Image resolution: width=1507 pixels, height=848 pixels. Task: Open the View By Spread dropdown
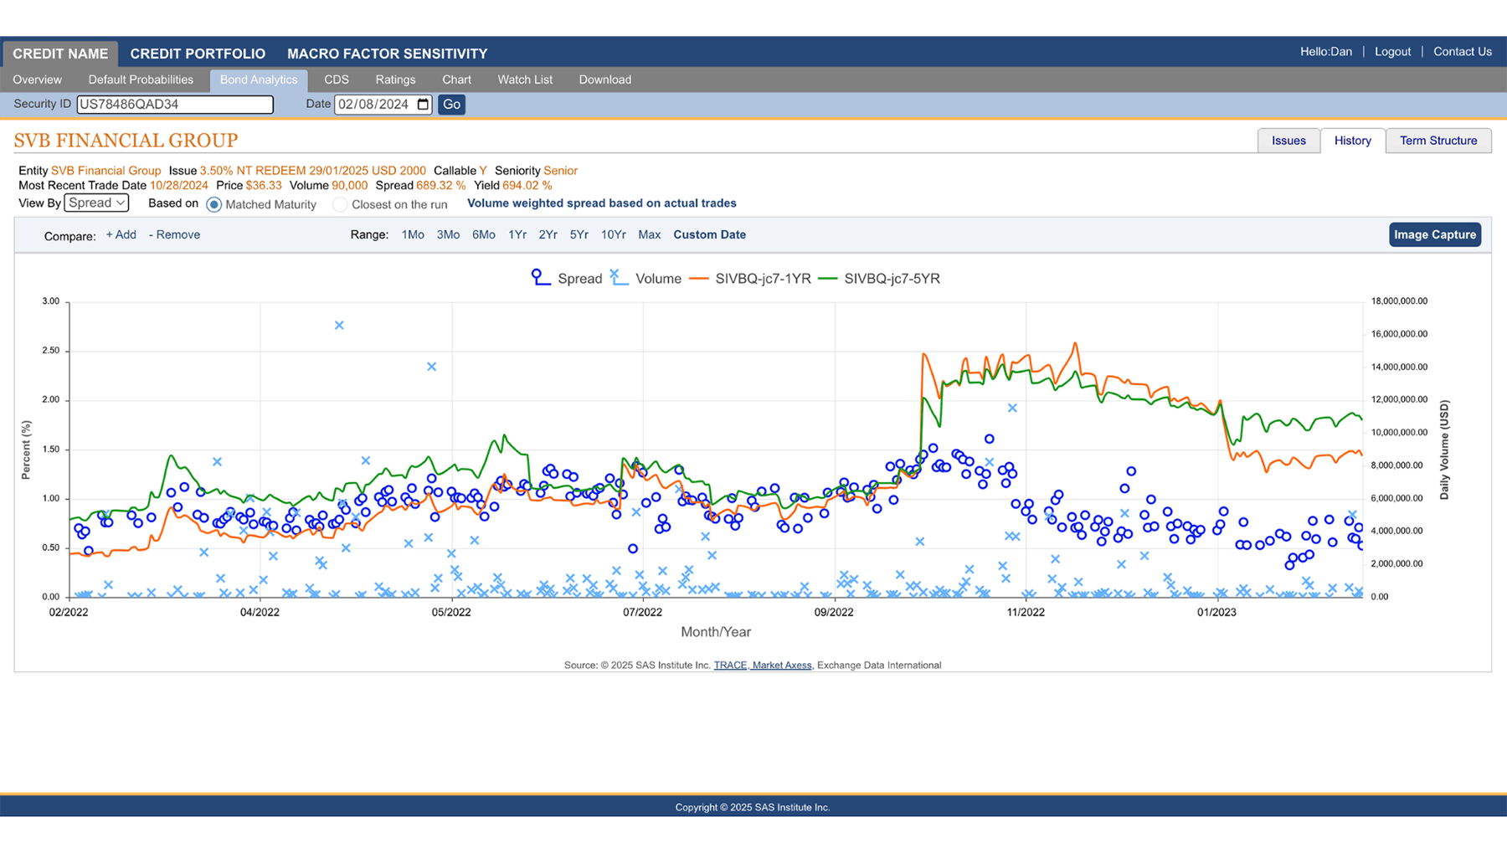96,203
